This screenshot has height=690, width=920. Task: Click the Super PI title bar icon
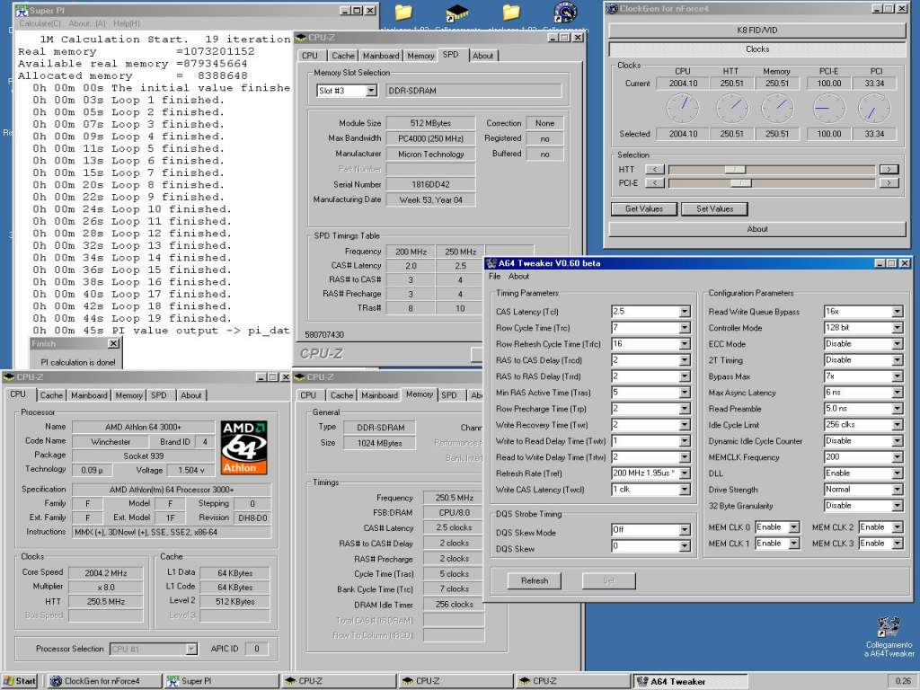[x=22, y=10]
